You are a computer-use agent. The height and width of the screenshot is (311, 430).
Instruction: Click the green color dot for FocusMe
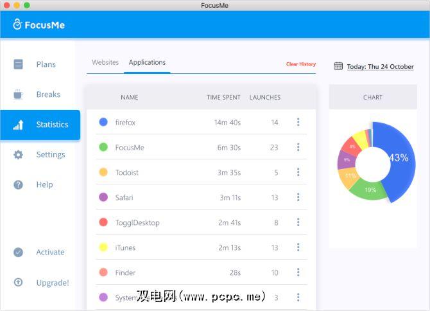(x=103, y=147)
